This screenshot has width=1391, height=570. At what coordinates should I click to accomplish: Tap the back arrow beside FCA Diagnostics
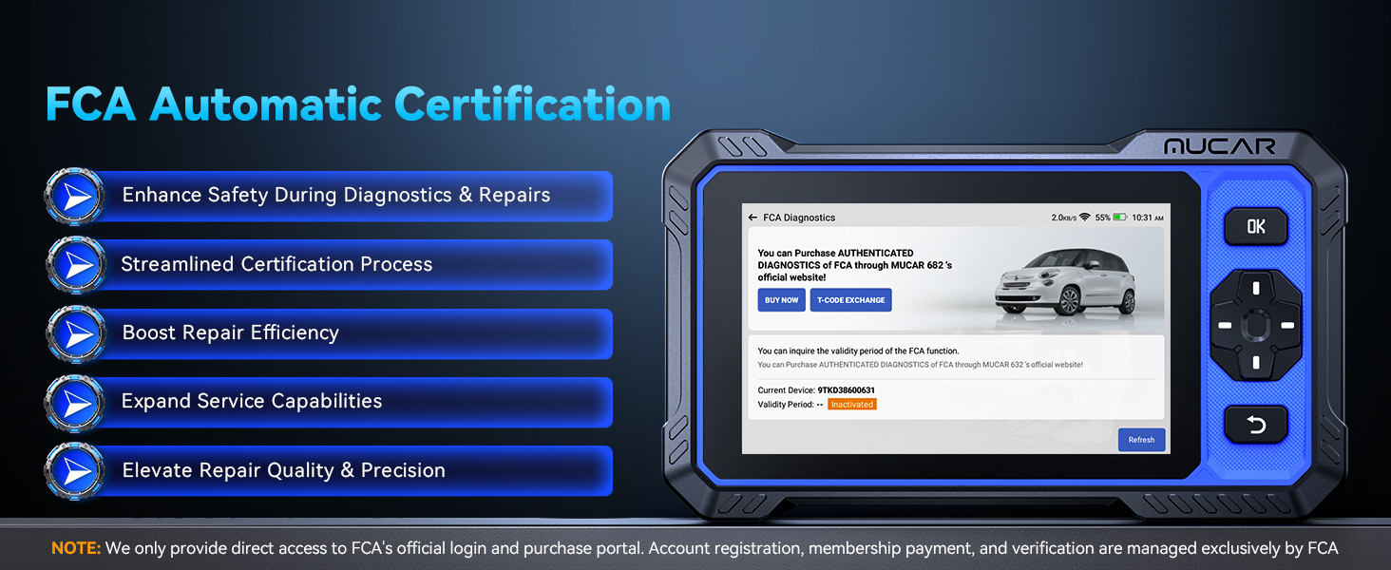pyautogui.click(x=753, y=218)
